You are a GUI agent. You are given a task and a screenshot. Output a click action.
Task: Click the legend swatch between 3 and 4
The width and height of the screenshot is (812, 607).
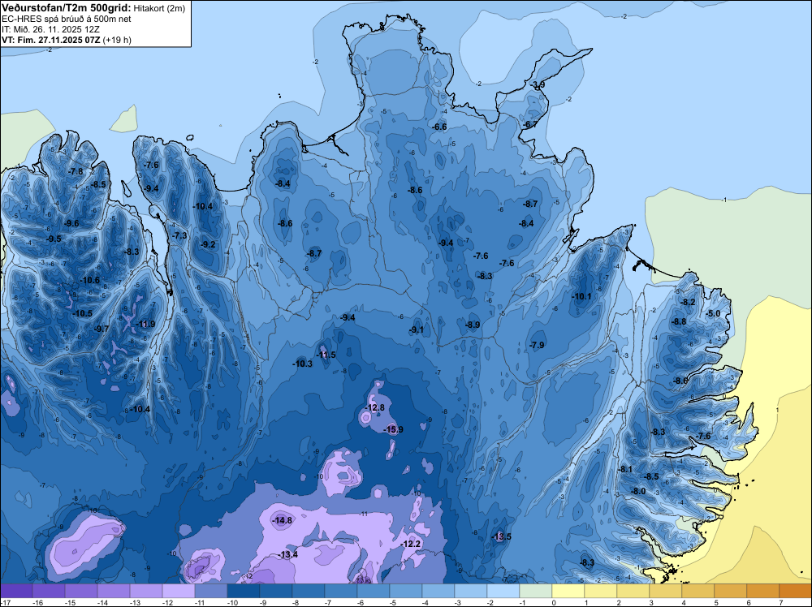[666, 591]
